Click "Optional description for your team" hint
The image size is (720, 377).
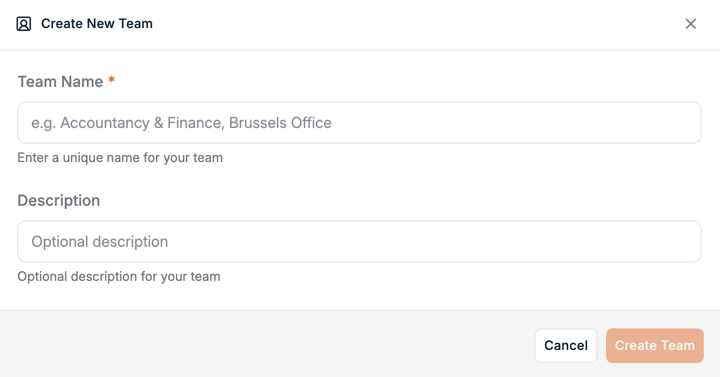119,277
